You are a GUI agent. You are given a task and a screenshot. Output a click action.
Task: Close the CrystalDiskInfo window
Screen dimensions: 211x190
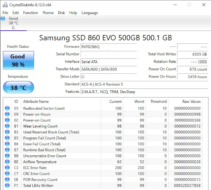click(204, 5)
